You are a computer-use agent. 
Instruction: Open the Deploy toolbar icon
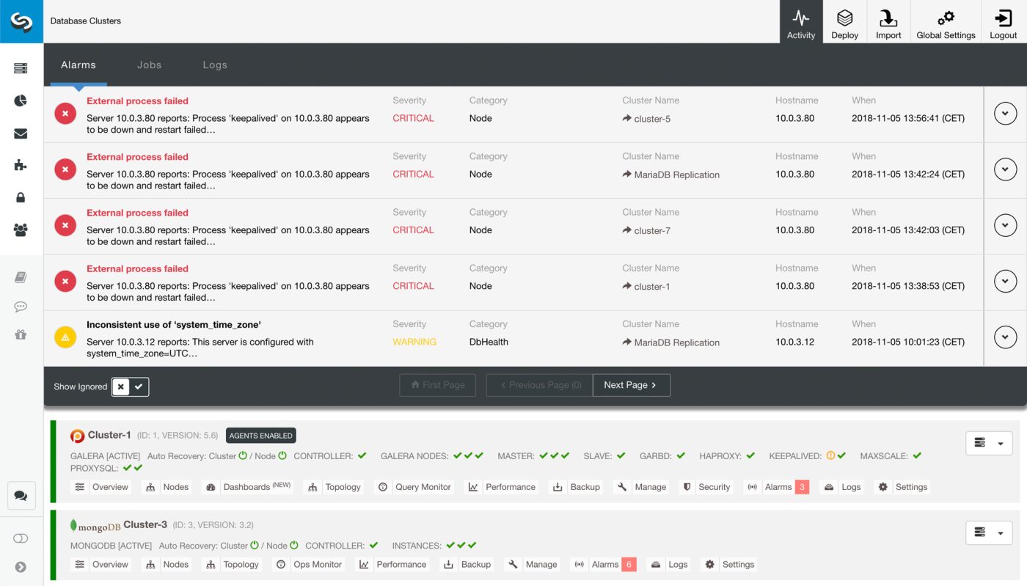pos(844,21)
